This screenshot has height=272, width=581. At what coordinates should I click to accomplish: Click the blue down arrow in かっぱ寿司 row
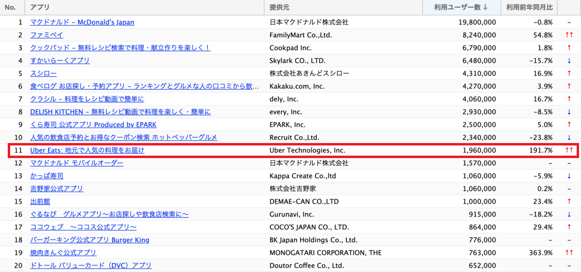(x=569, y=176)
